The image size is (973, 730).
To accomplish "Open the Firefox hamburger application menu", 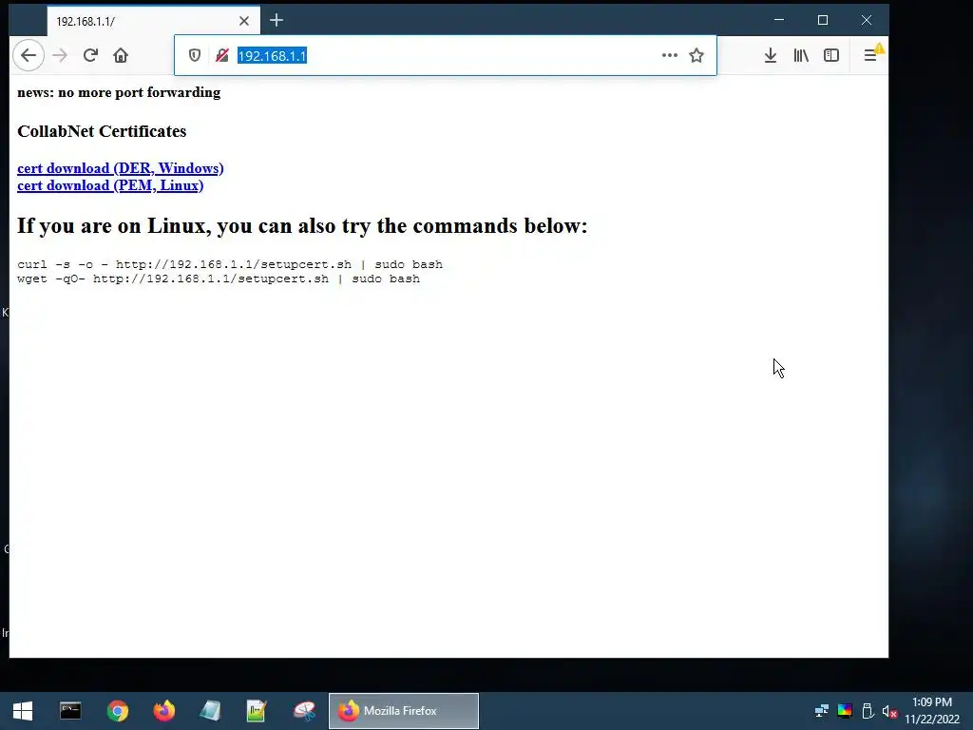I will click(870, 55).
